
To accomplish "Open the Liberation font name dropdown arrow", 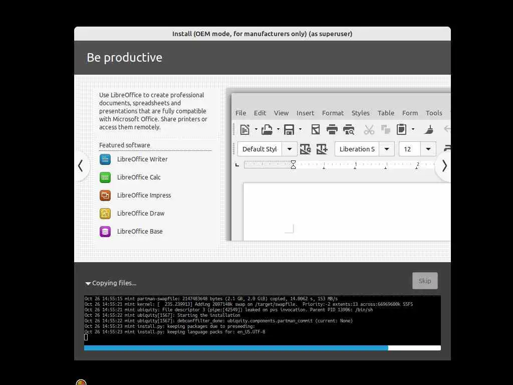I will tap(387, 149).
